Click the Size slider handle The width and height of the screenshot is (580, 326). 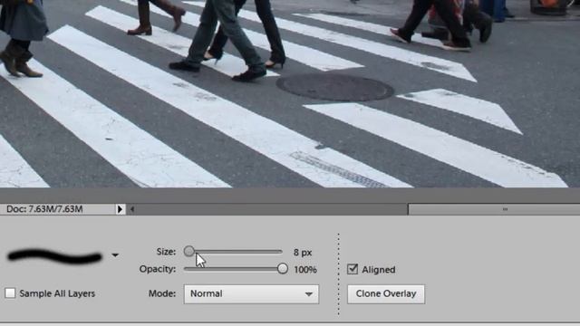pos(189,252)
